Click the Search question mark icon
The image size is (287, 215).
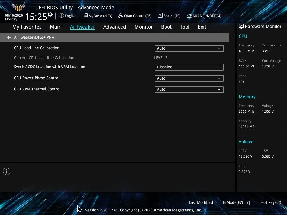point(160,16)
